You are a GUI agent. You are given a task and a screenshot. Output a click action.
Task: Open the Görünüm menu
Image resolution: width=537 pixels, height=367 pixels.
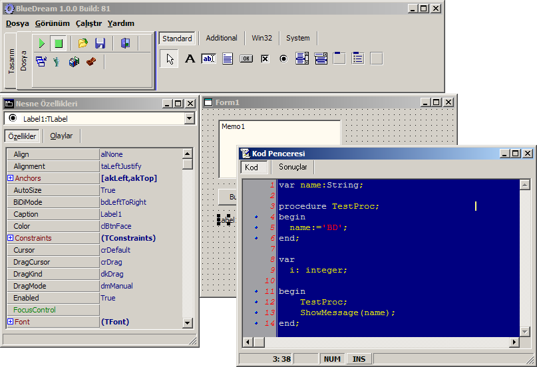(53, 23)
